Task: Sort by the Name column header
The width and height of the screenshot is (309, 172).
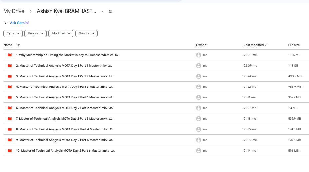Action: tap(8, 45)
